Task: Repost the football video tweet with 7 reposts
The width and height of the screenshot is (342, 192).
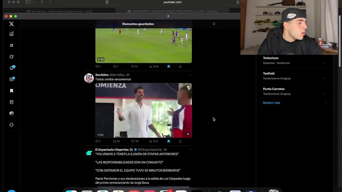Action: pyautogui.click(x=116, y=66)
